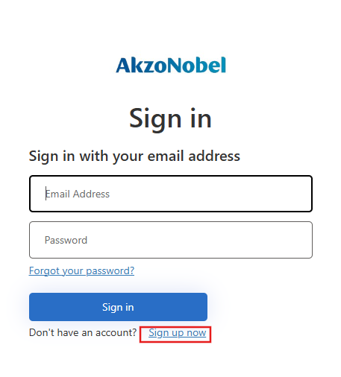341x377 pixels.
Task: Click the 'Sign in with your email address' subheading
Action: [134, 156]
